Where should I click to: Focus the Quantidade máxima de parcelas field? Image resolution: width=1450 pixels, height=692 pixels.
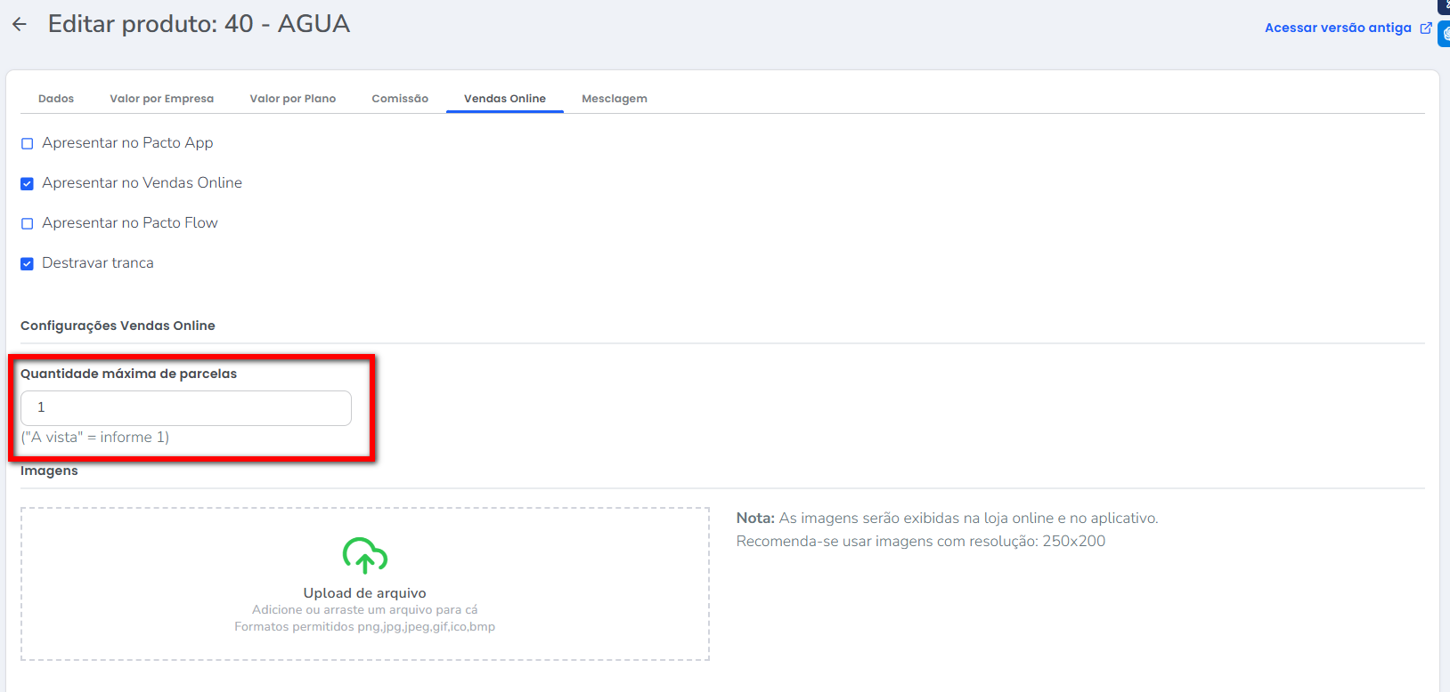[x=186, y=408]
